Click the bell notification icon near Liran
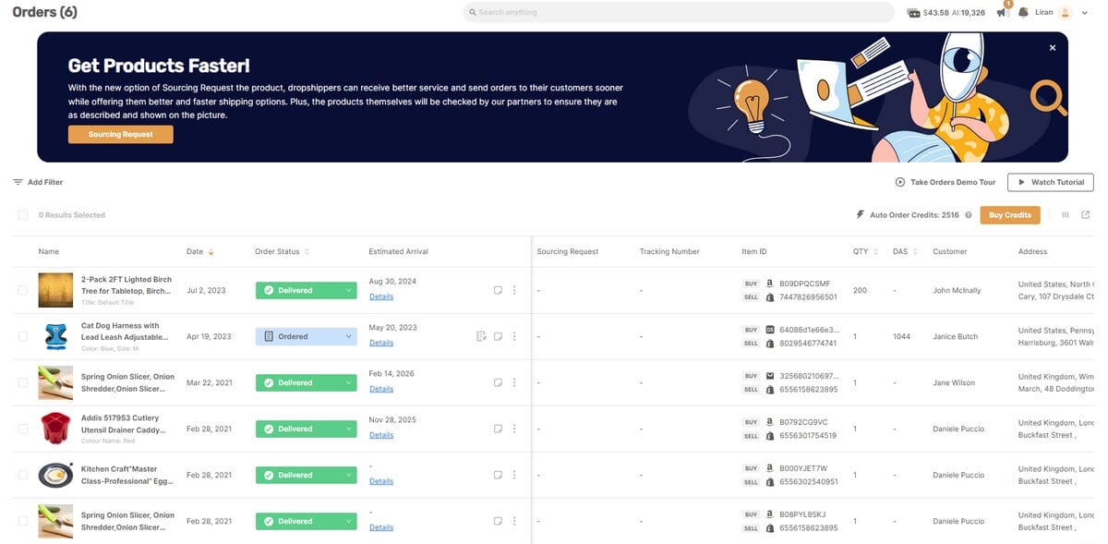This screenshot has height=544, width=1108. click(x=1023, y=12)
